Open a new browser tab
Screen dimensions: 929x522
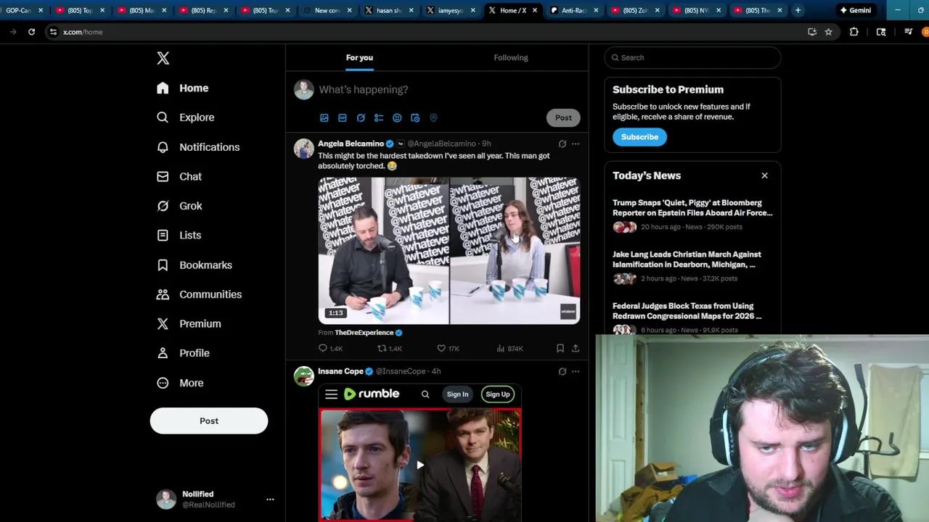(798, 10)
